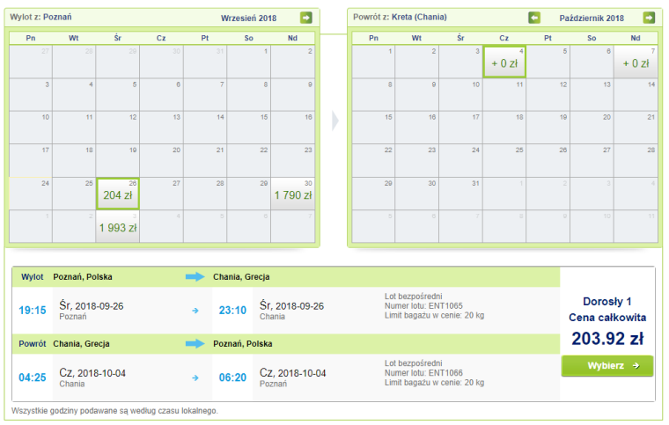
Task: Click the Październik 2018 month label
Action: pos(592,18)
